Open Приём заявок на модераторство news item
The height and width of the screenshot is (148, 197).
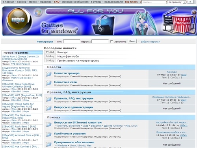78,61
